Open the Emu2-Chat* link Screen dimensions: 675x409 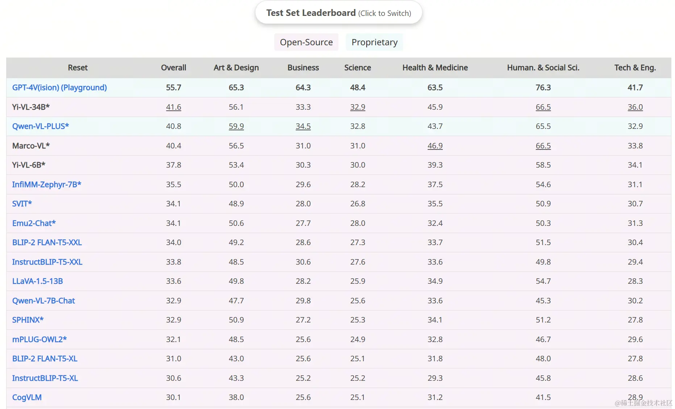coord(34,223)
